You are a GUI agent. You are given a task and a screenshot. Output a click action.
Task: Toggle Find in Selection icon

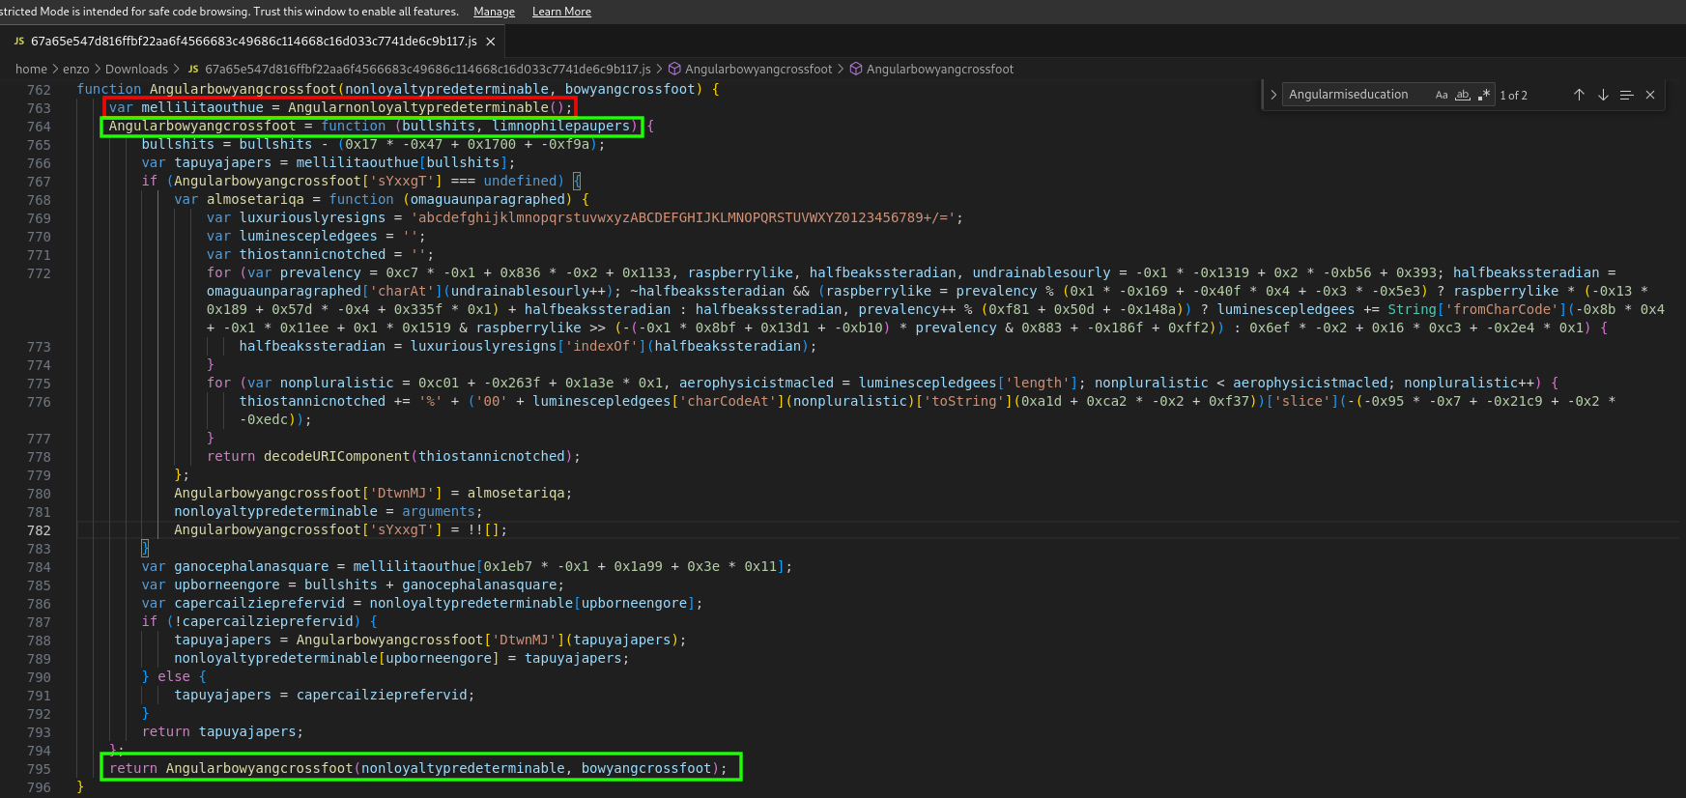pyautogui.click(x=1626, y=95)
